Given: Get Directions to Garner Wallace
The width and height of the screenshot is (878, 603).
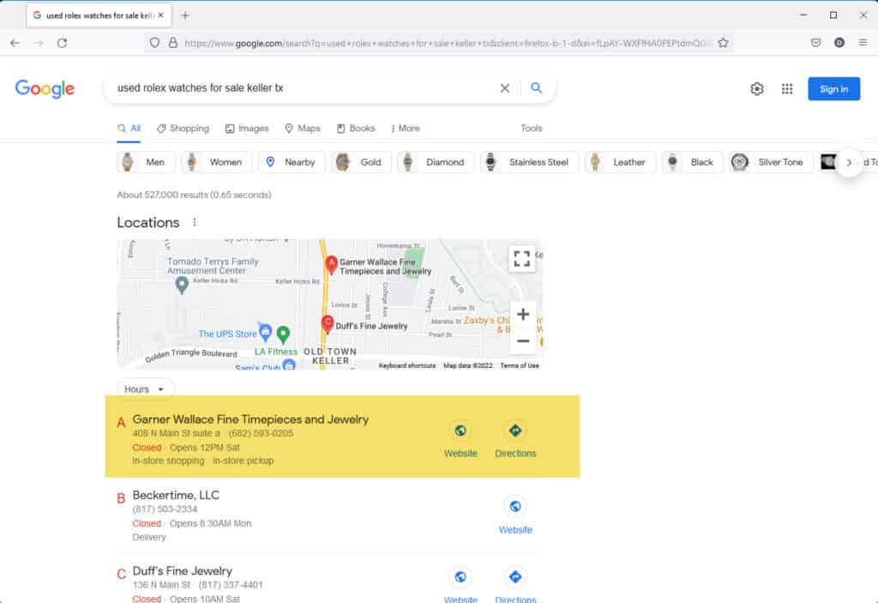Looking at the screenshot, I should pyautogui.click(x=515, y=440).
